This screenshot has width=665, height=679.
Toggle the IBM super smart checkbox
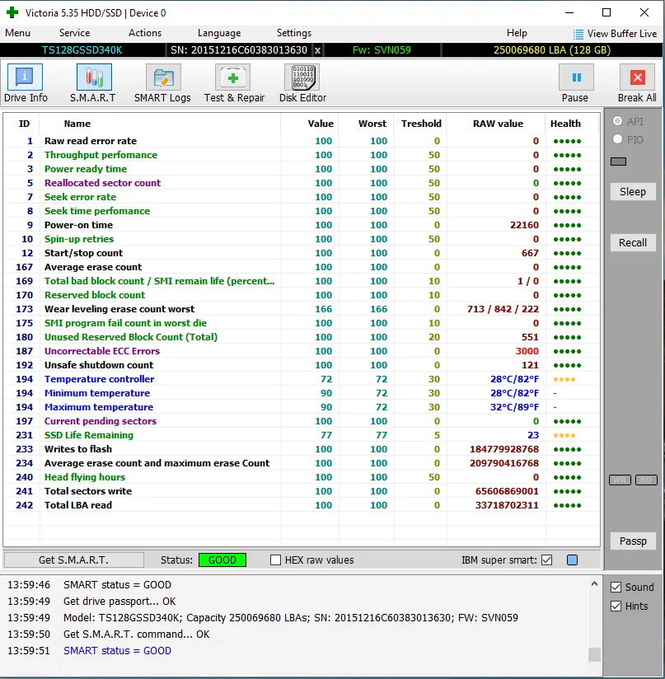(x=547, y=560)
